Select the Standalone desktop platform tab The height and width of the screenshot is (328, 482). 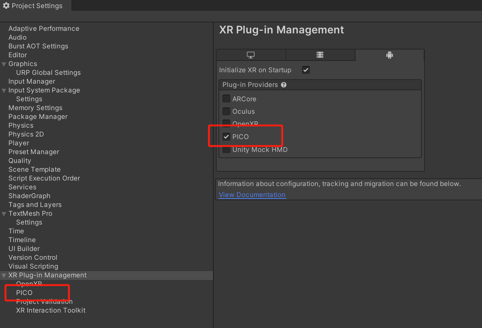pos(251,55)
